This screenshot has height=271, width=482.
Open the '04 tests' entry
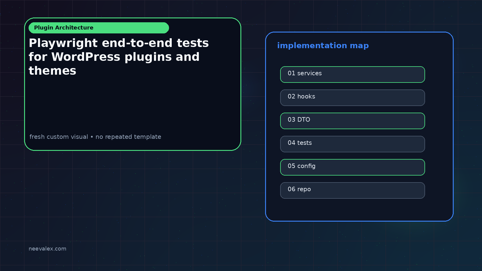(x=352, y=144)
